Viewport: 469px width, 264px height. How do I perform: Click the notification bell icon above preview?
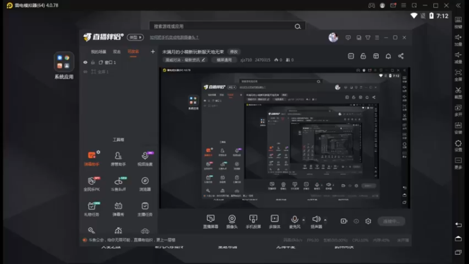point(388,56)
